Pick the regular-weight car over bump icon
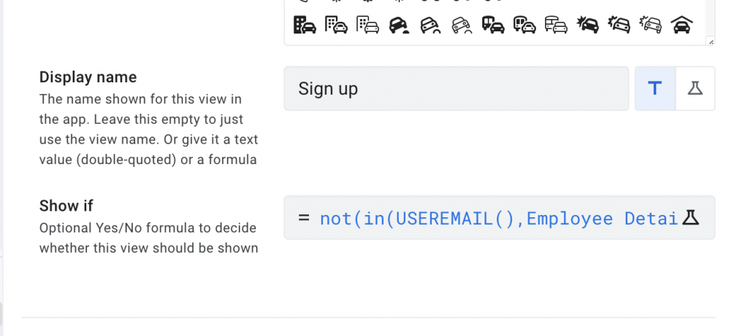748x336 pixels. point(430,25)
